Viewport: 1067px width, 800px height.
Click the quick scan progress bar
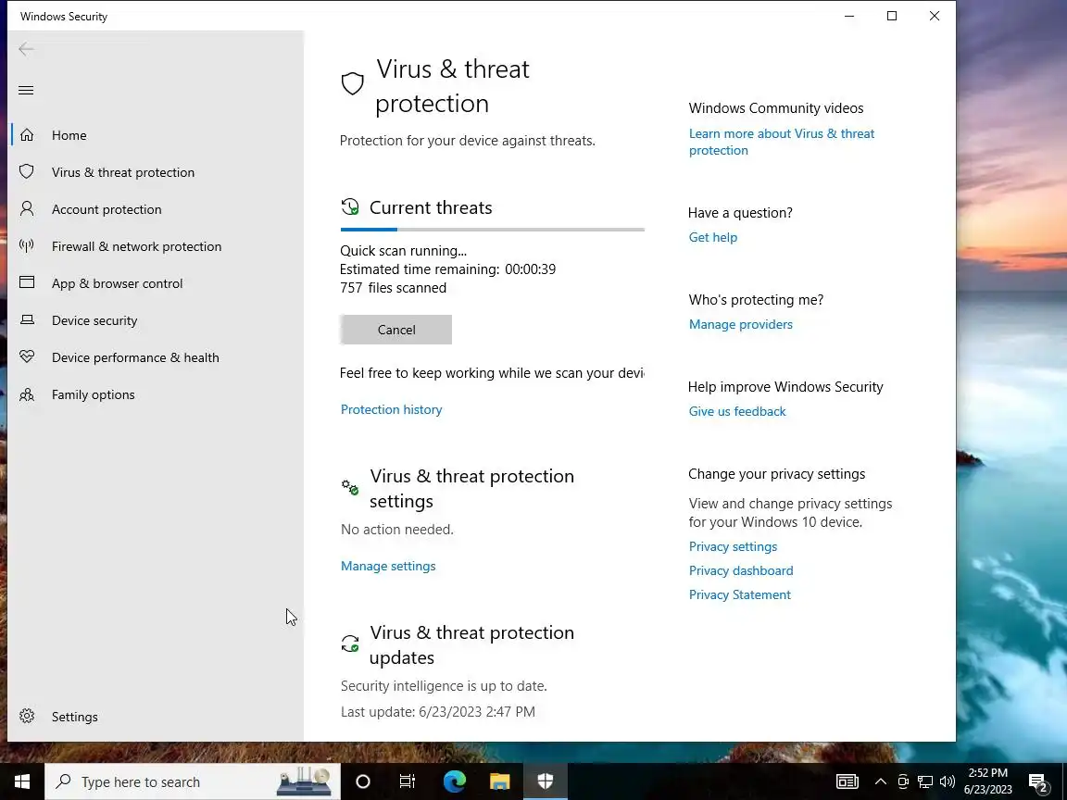(492, 230)
